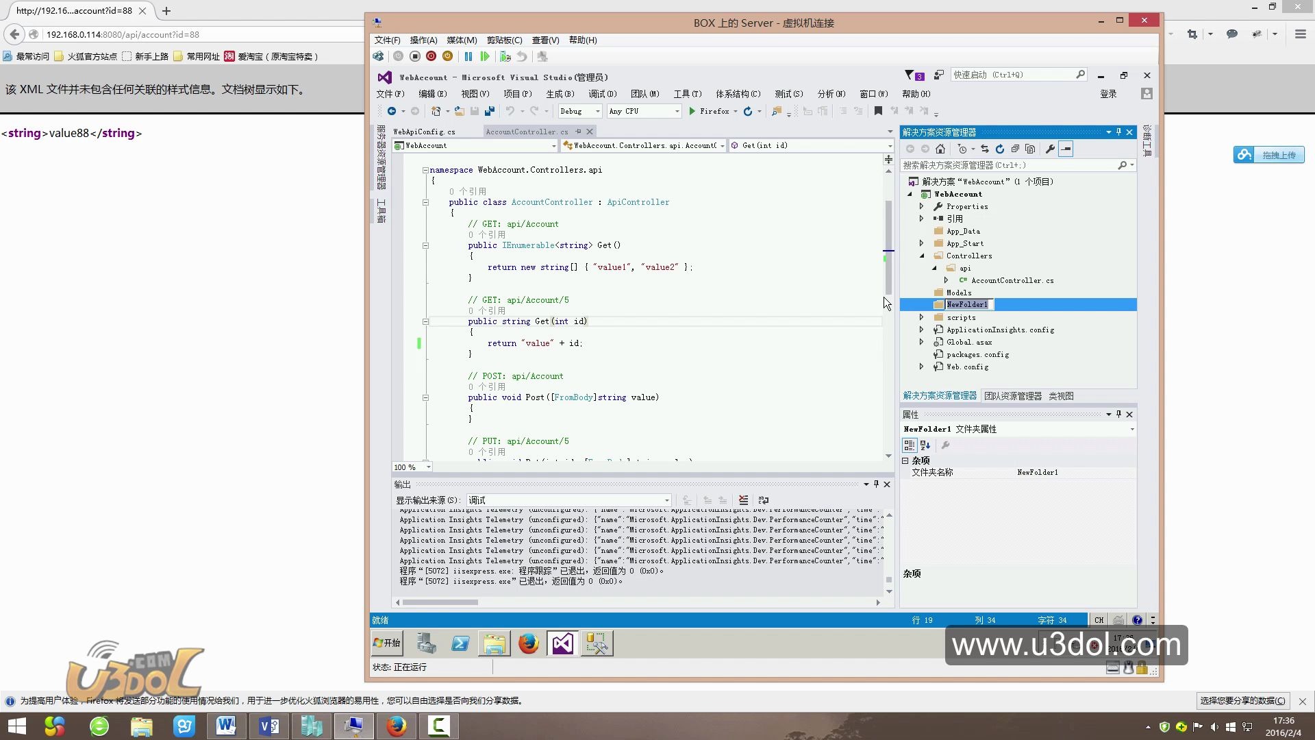Toggle word wrap in Output panel
The height and width of the screenshot is (740, 1315).
[x=764, y=500]
